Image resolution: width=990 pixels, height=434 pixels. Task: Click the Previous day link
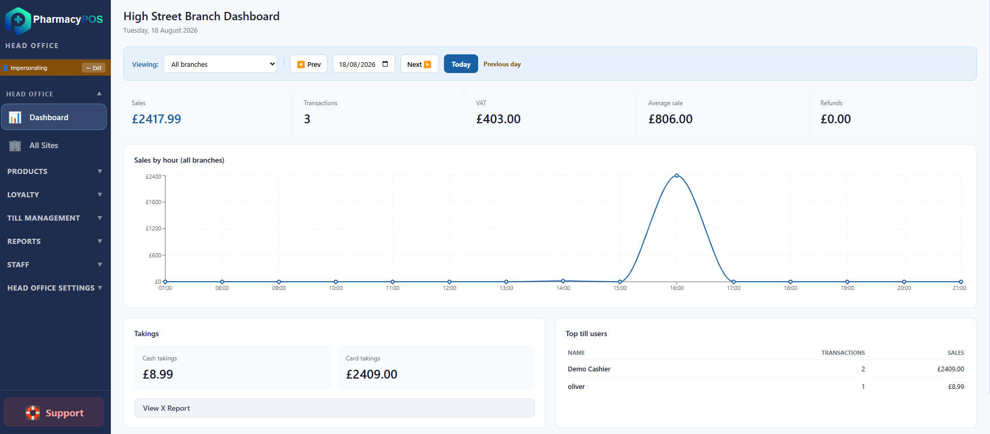click(502, 64)
